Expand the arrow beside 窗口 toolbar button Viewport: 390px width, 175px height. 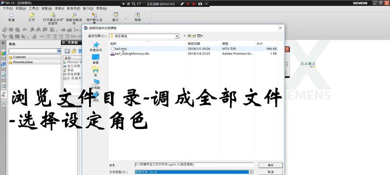coord(125,18)
